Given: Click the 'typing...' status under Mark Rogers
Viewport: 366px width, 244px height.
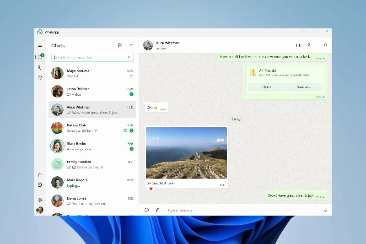Looking at the screenshot, I should point(73,185).
